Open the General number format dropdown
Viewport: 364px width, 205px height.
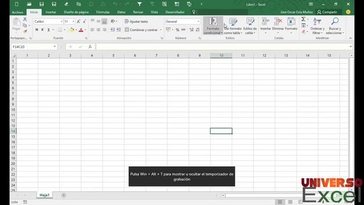198,22
